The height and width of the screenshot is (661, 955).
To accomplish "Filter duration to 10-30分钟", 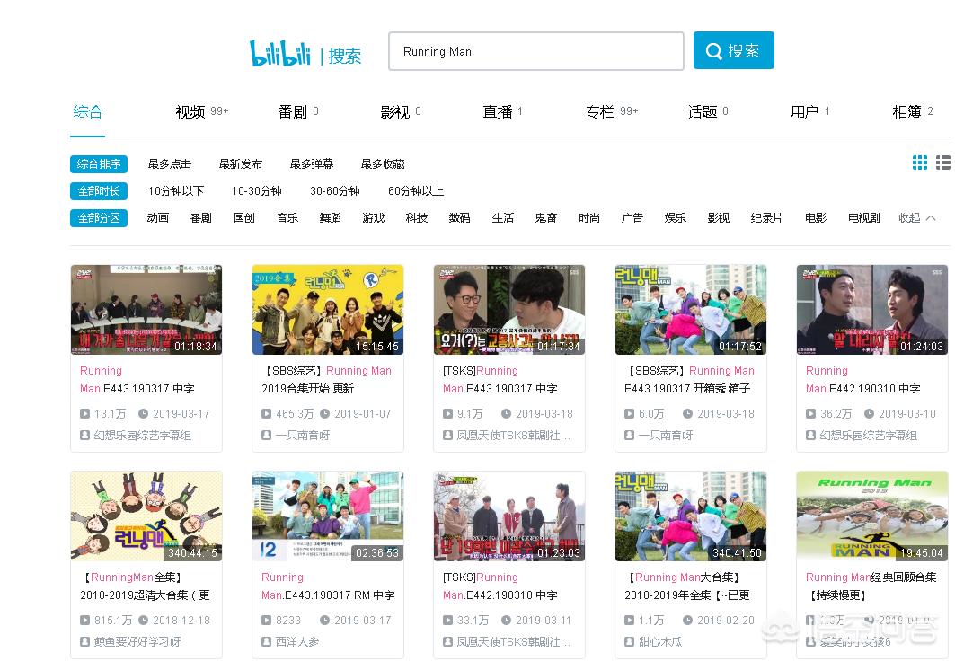I will tap(256, 191).
